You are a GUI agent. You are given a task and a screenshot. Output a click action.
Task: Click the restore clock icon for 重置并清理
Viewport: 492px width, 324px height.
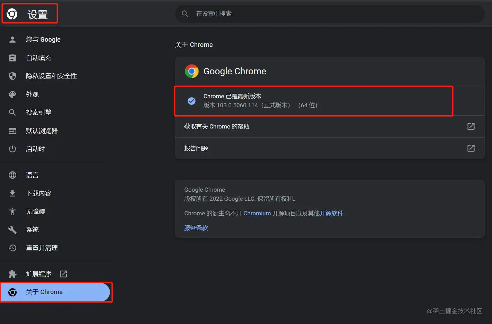(12, 248)
